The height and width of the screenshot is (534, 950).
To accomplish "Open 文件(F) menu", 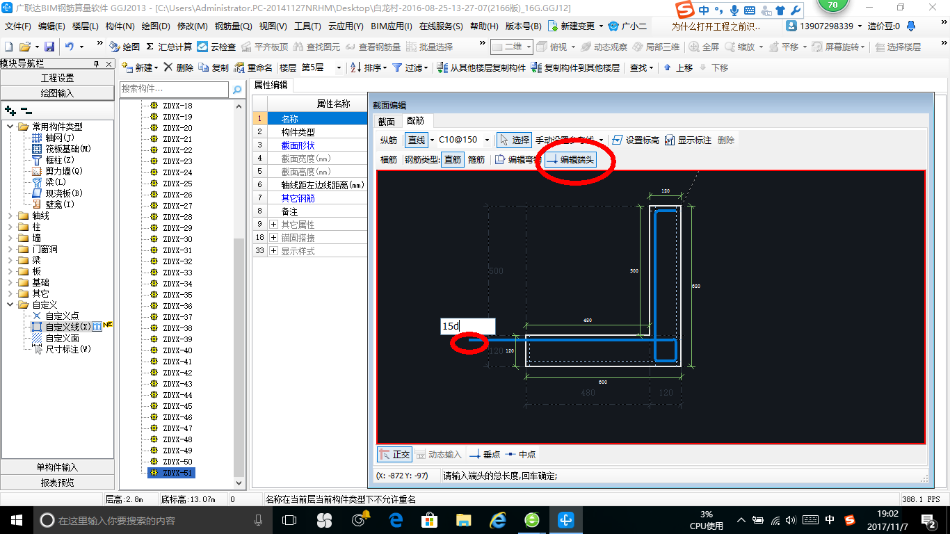I will pyautogui.click(x=18, y=26).
